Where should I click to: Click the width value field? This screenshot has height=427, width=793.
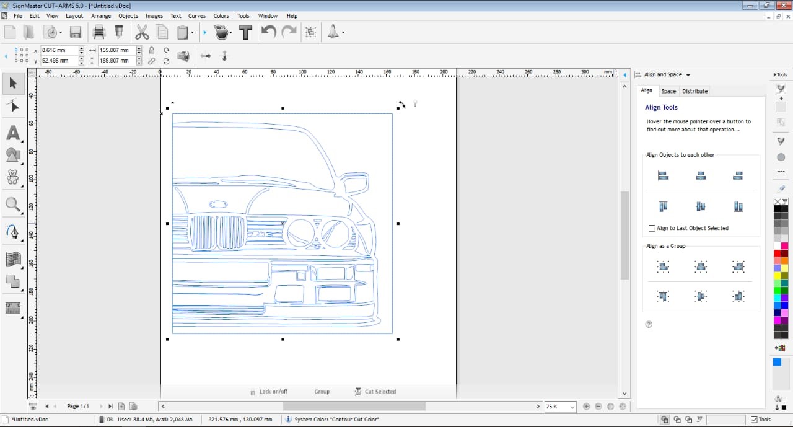point(116,50)
